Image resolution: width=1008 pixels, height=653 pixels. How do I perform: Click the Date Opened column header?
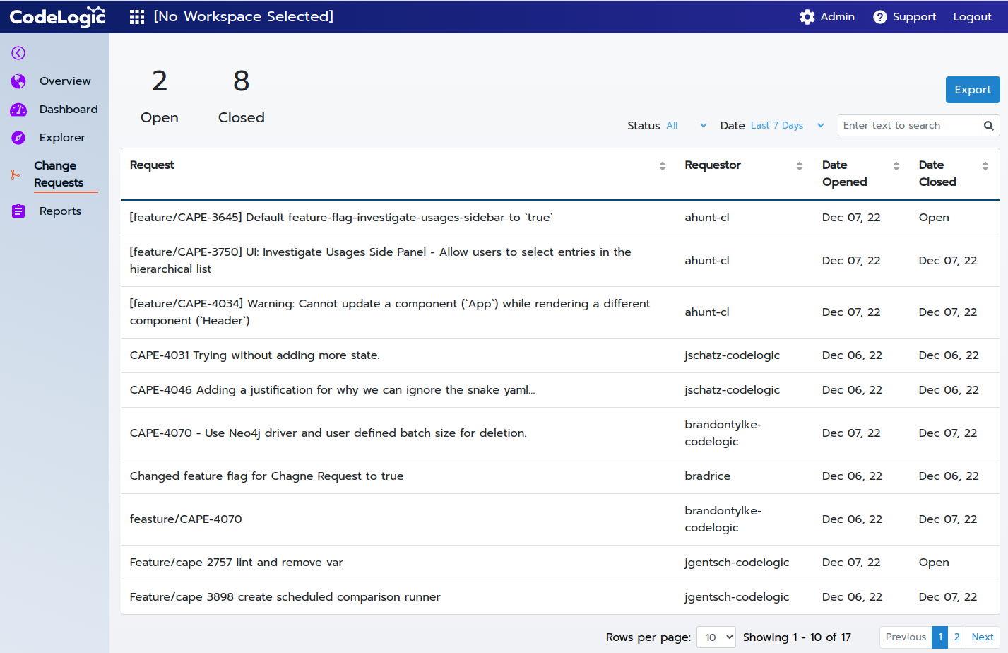pyautogui.click(x=844, y=174)
